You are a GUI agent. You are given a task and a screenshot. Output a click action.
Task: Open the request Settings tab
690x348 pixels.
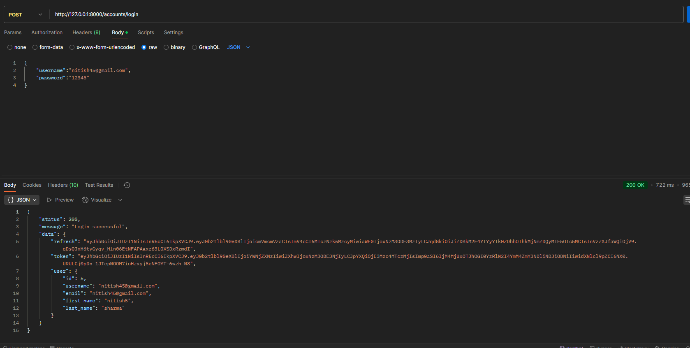coord(174,32)
